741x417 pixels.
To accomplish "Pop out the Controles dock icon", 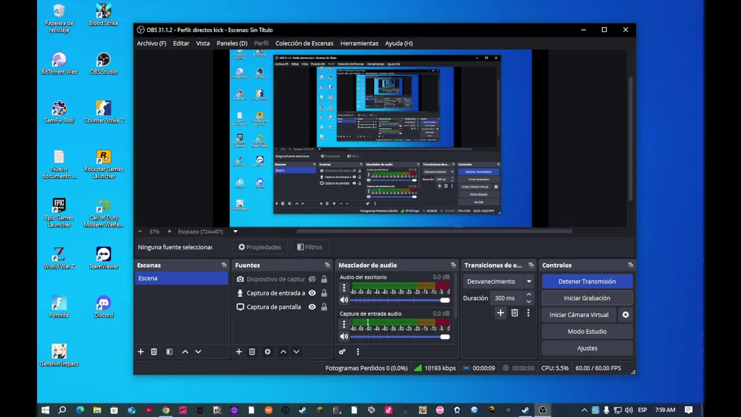I will (x=630, y=265).
